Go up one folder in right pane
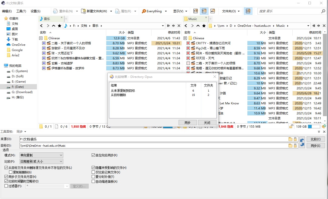328x199 pixels. point(198,26)
